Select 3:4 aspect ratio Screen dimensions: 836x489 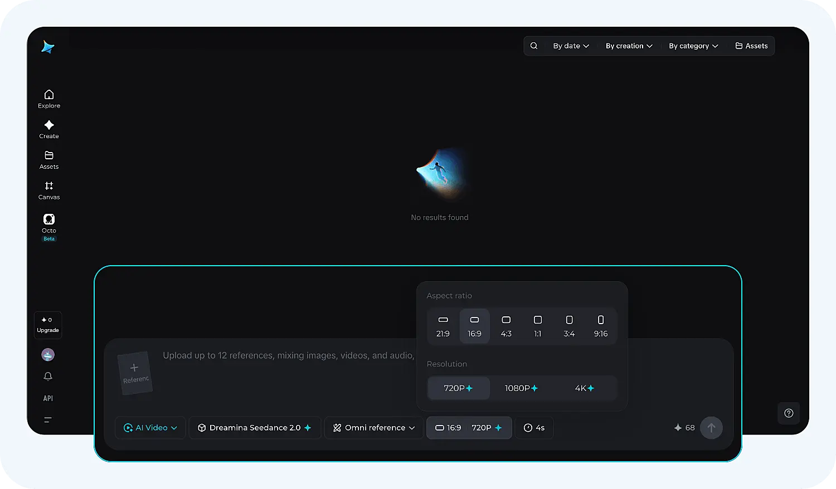pos(569,326)
